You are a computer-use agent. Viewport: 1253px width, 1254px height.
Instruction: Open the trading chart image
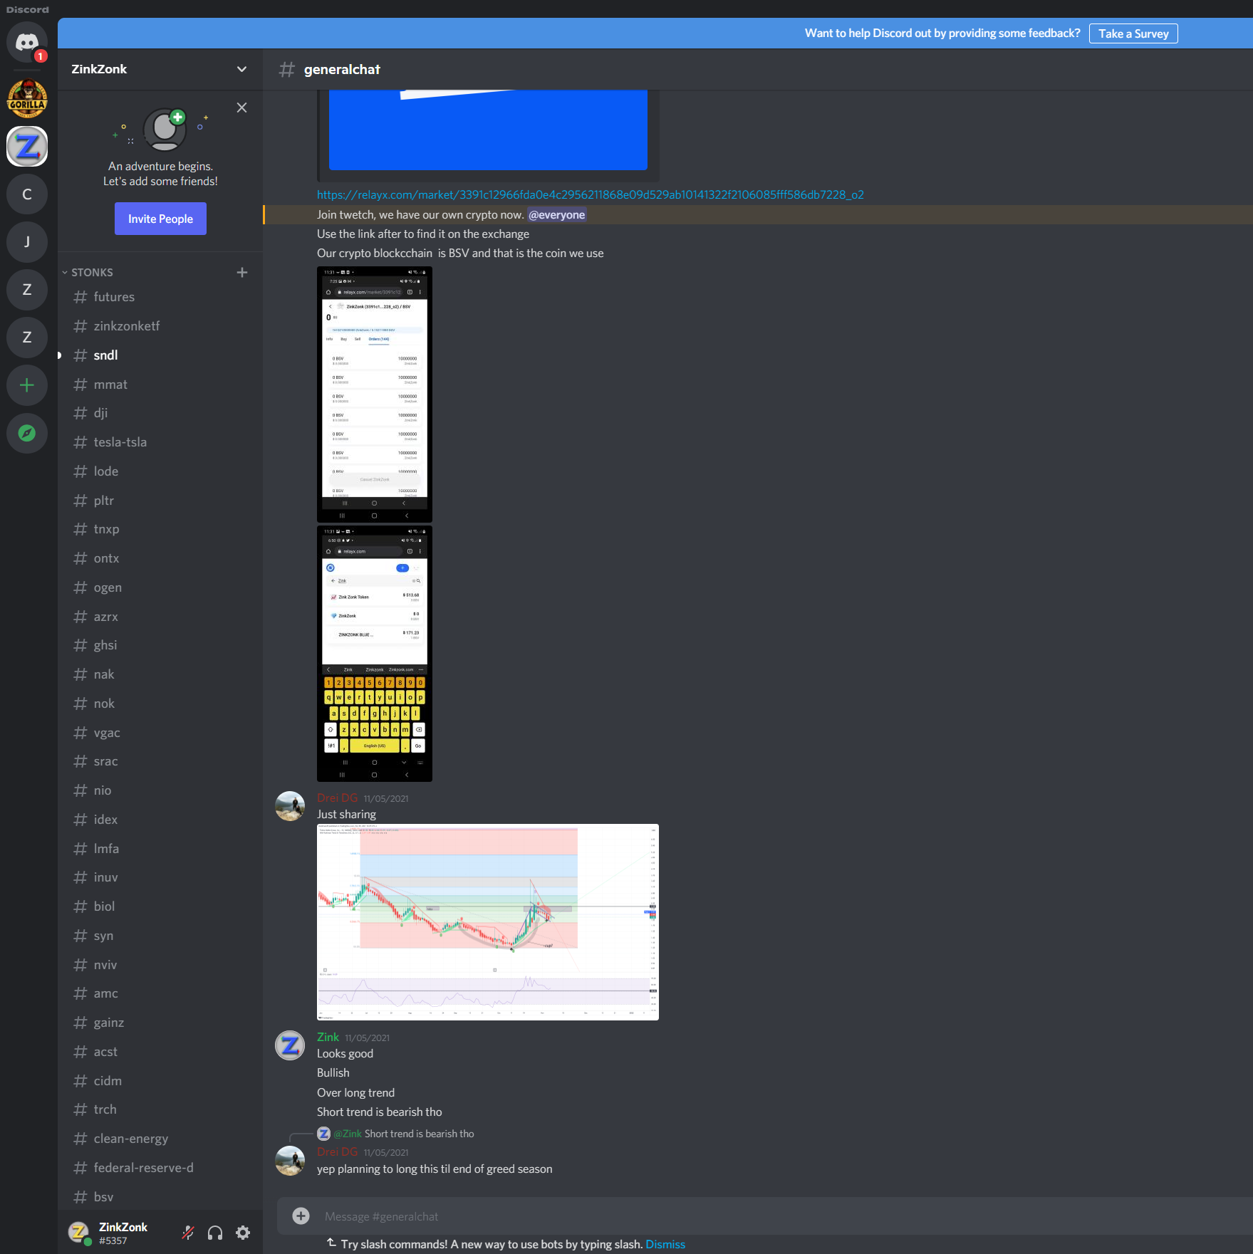[488, 921]
